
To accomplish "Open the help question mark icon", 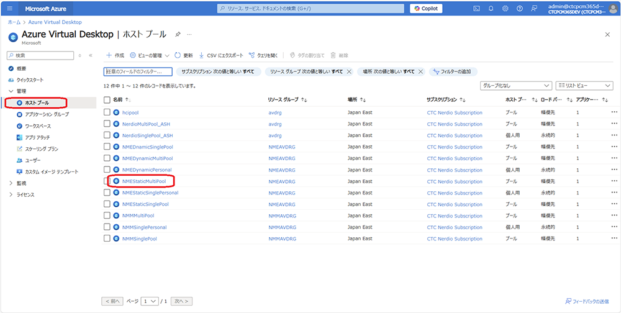I will click(x=520, y=8).
